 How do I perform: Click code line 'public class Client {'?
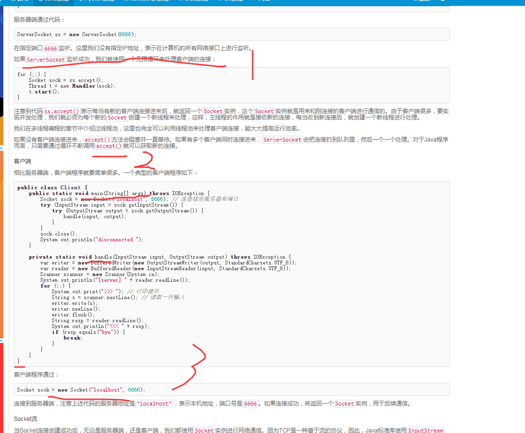52,187
